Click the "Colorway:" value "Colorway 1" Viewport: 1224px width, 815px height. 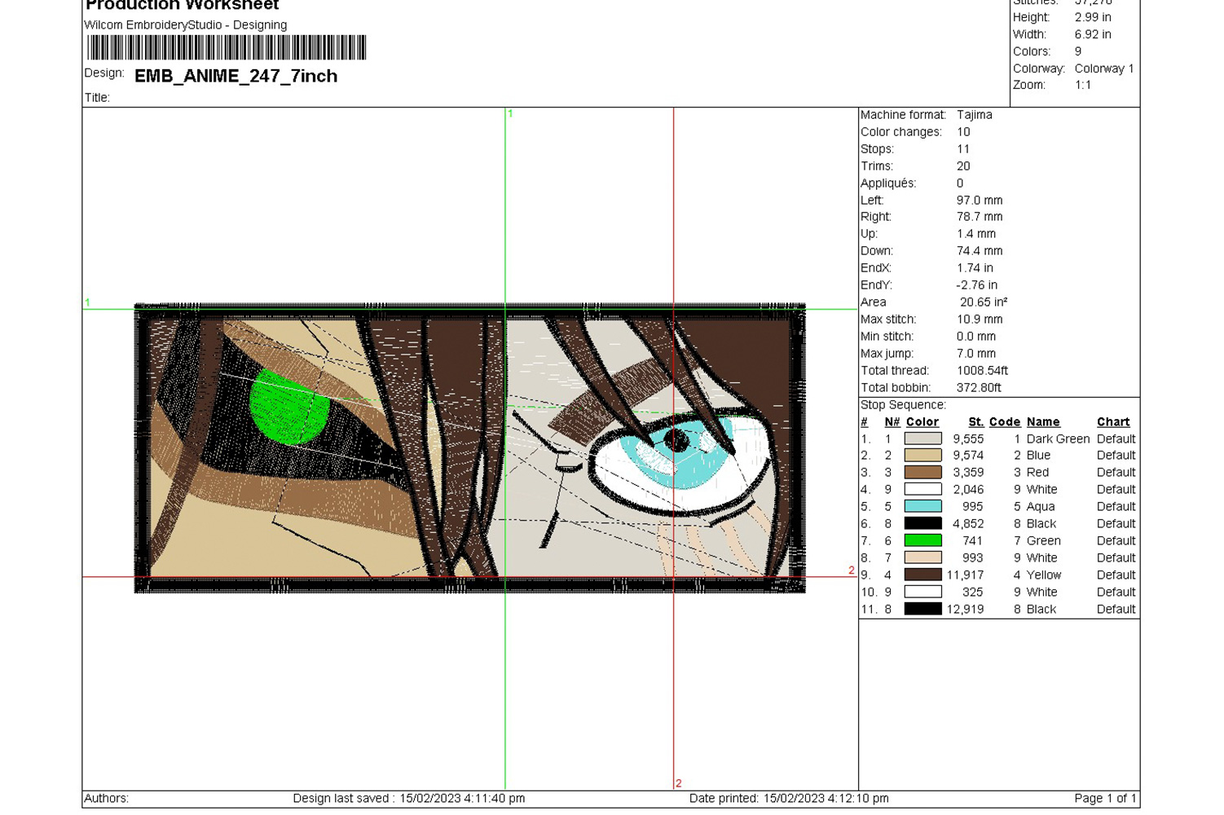[1104, 68]
